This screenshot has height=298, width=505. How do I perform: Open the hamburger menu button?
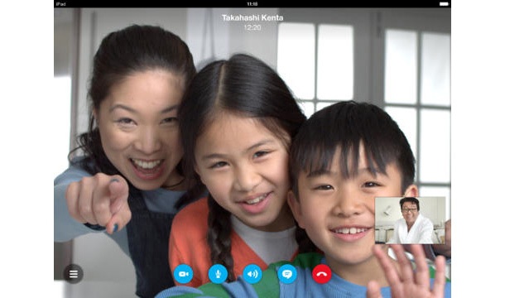point(74,274)
